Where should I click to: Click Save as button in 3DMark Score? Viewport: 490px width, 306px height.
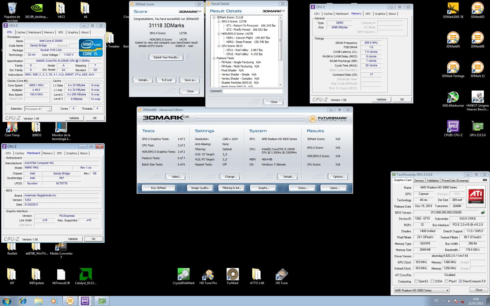[190, 80]
